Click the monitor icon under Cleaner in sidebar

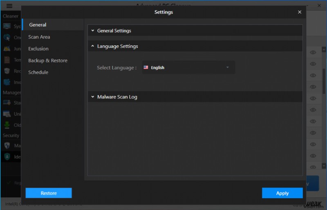[7, 26]
